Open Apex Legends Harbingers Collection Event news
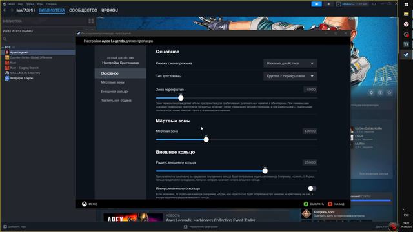Viewport: 413px width, 232px height. [210, 220]
